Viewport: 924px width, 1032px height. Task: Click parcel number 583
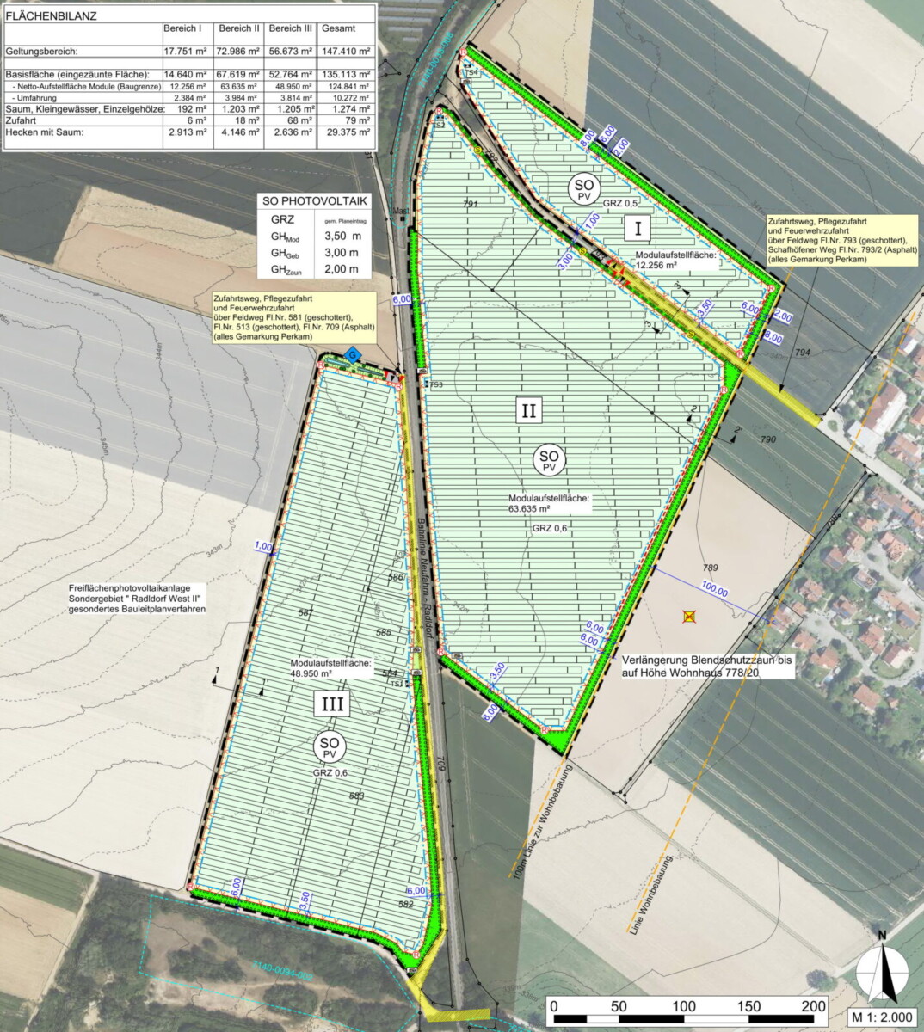357,796
